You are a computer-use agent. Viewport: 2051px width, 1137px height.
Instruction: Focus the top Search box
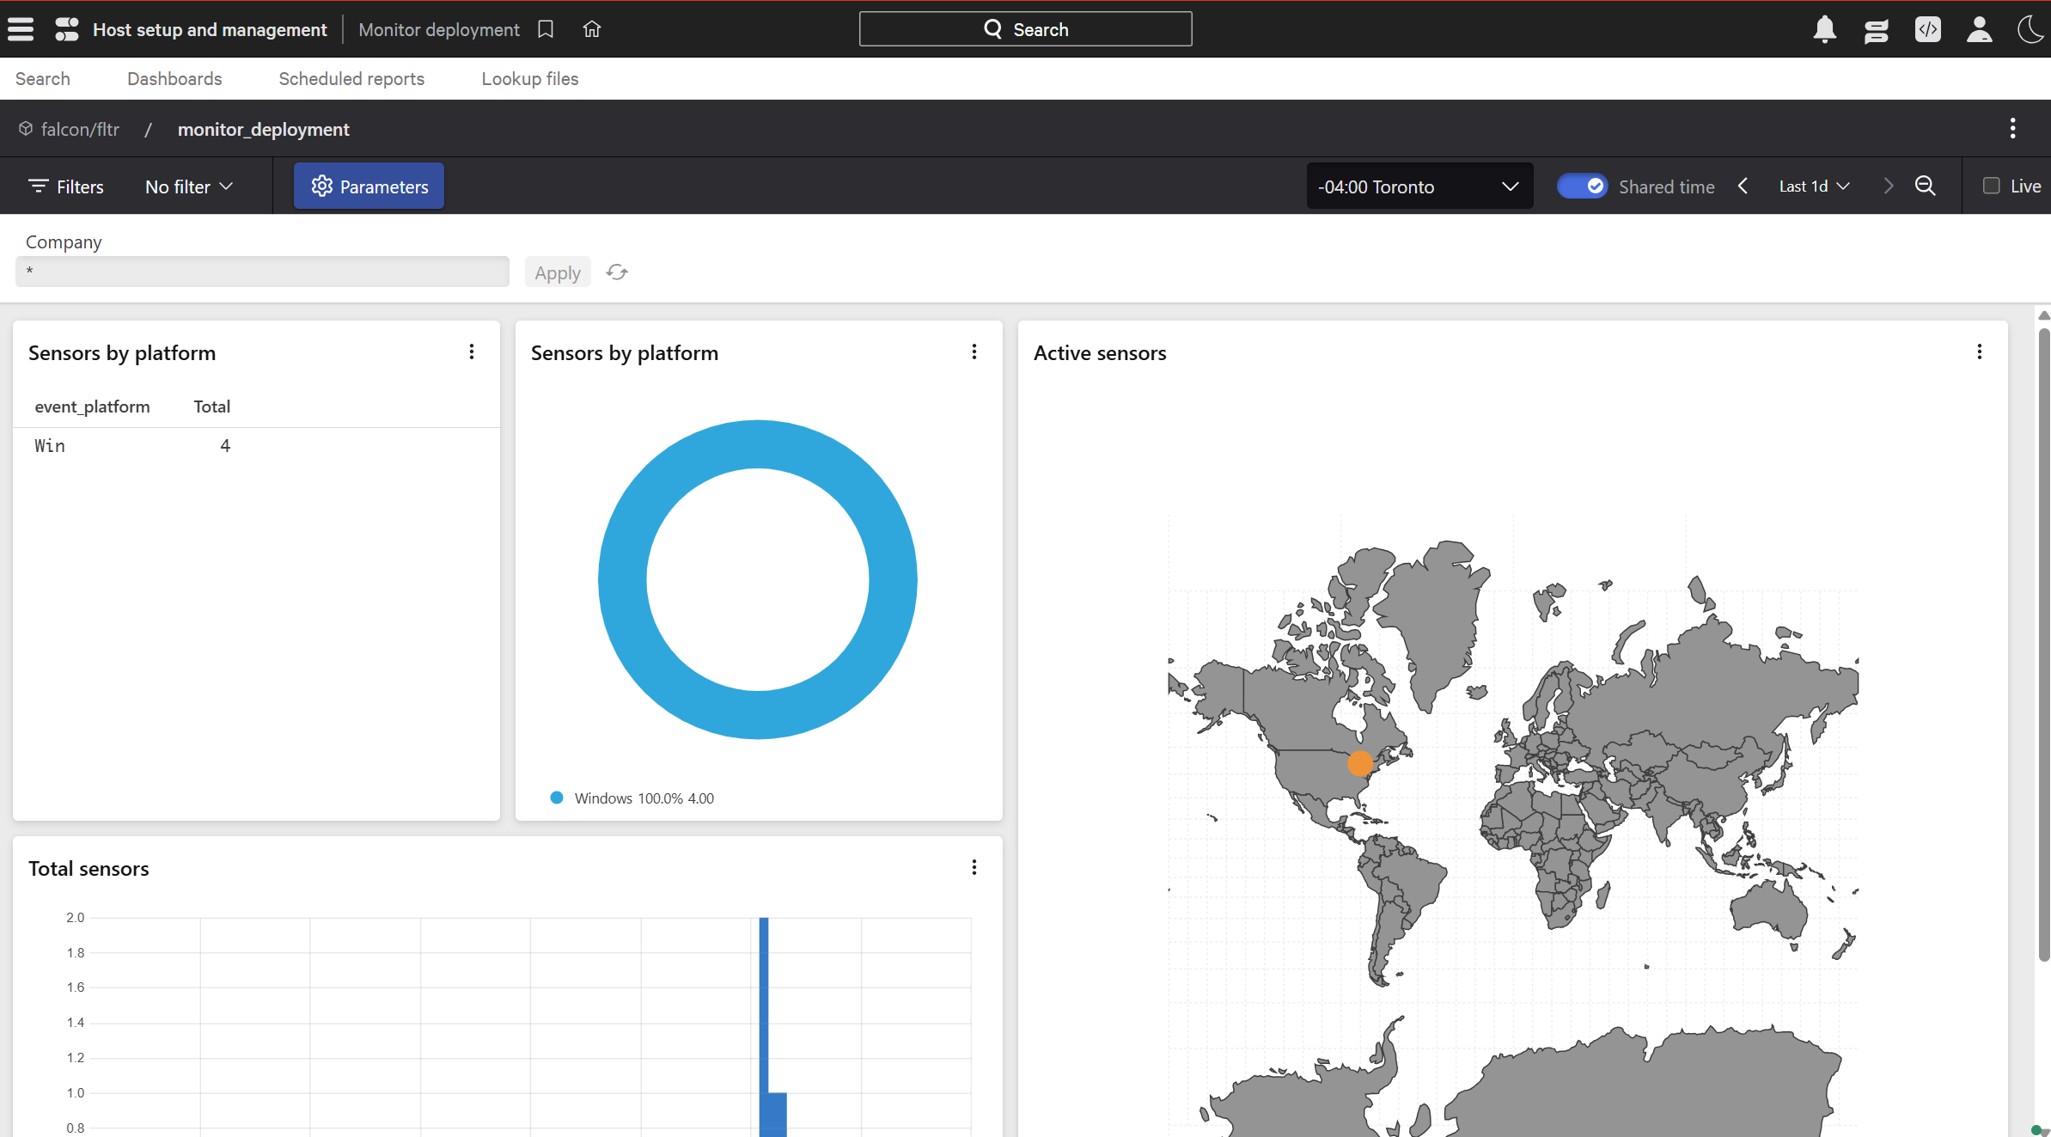click(1025, 29)
